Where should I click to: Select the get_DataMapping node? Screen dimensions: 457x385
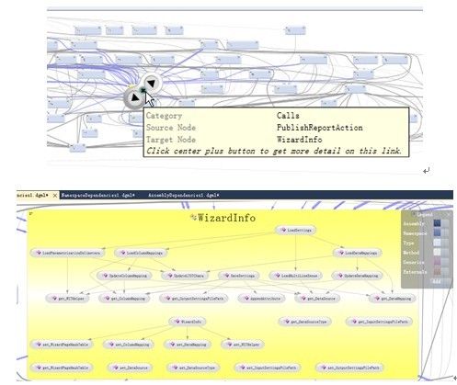(393, 299)
